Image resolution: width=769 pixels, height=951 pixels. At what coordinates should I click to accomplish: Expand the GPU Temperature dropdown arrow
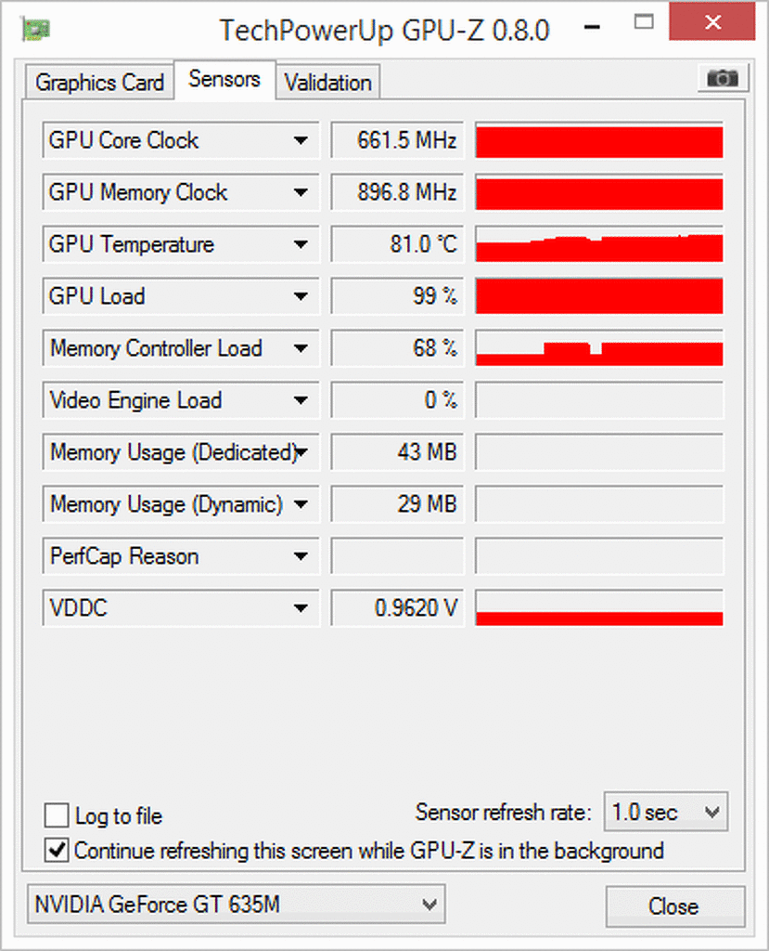[x=300, y=245]
